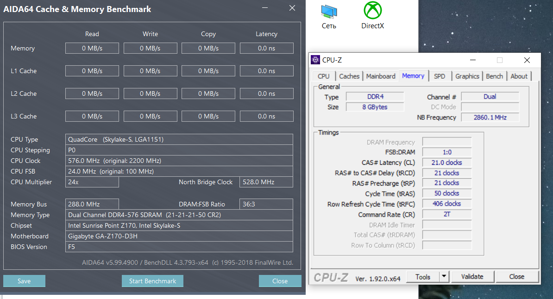The height and width of the screenshot is (299, 553).
Task: Click the Channel # field Dual
Action: click(490, 97)
